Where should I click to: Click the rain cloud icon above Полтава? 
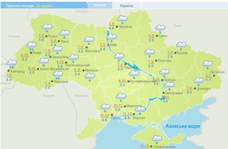[x=150, y=53]
